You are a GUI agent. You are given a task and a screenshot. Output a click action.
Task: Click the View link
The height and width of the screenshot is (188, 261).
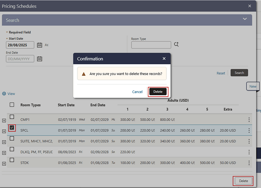(11, 94)
